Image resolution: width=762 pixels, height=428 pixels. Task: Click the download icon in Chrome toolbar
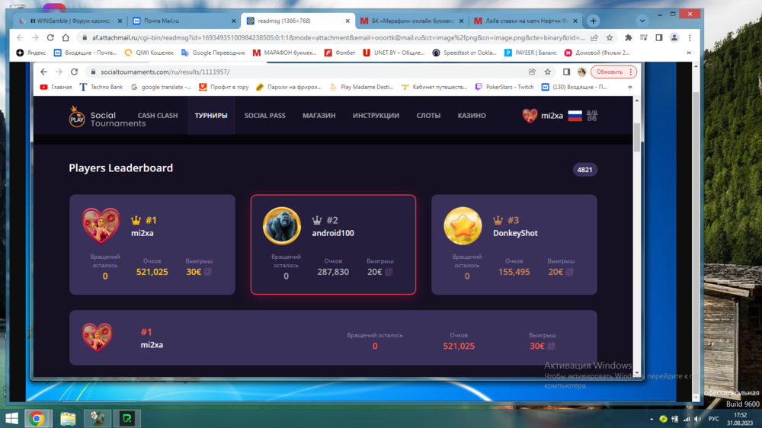[x=644, y=37]
